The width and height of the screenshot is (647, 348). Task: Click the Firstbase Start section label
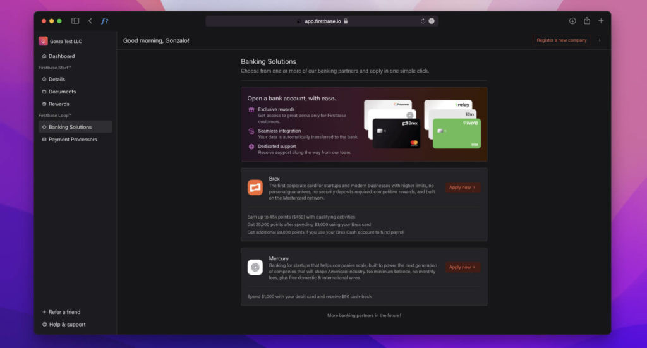point(54,68)
